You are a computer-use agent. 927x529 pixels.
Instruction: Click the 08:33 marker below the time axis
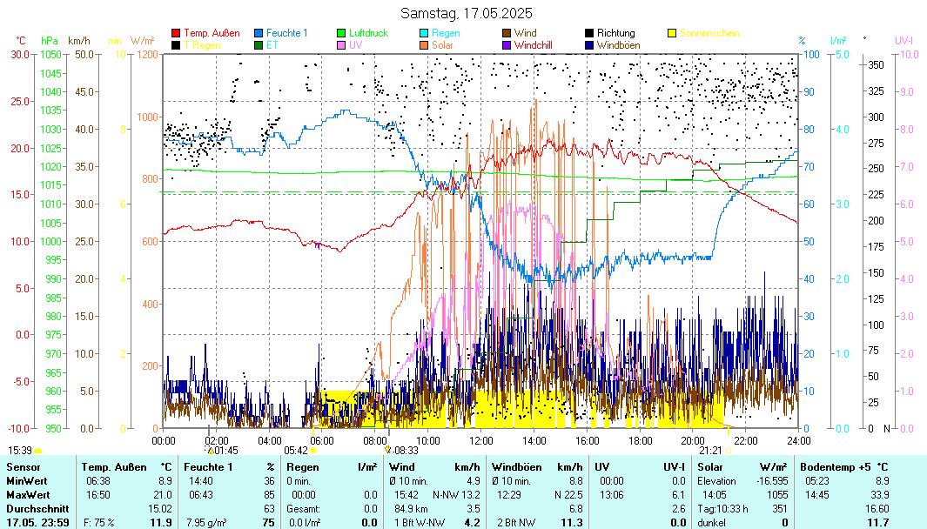[388, 451]
